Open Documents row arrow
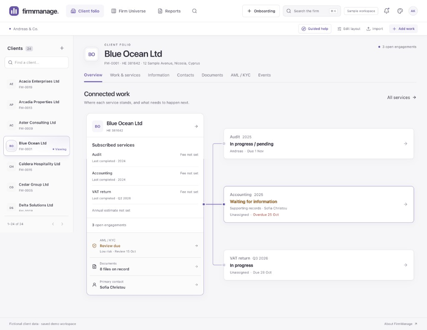 coord(196,267)
